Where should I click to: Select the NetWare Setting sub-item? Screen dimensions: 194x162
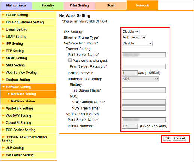(28, 94)
